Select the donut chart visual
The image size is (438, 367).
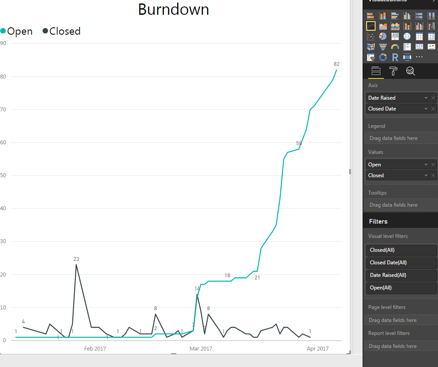point(383,57)
